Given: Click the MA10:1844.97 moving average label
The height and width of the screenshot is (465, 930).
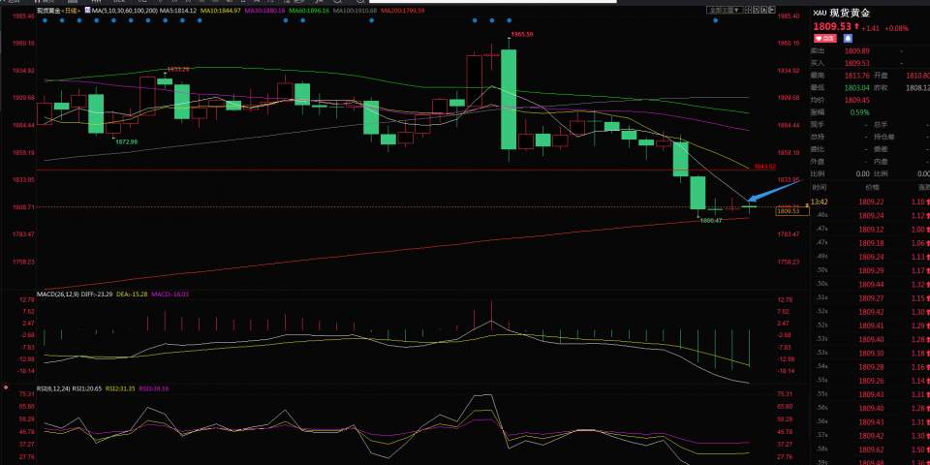Looking at the screenshot, I should (221, 11).
